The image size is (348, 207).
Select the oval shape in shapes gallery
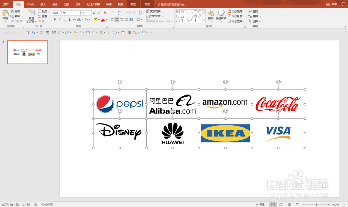coord(200,12)
